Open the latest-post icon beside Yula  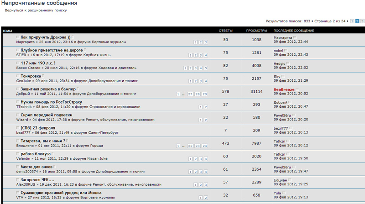coord(284,193)
